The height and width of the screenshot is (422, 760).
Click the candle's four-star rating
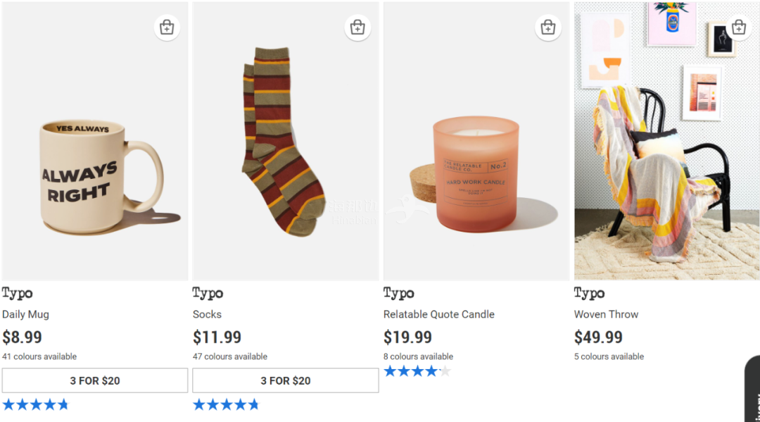tap(417, 371)
